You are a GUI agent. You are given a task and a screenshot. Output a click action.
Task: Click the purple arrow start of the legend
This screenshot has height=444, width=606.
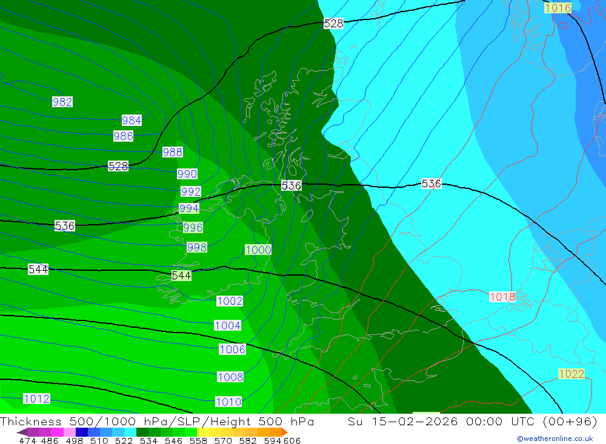(22, 432)
